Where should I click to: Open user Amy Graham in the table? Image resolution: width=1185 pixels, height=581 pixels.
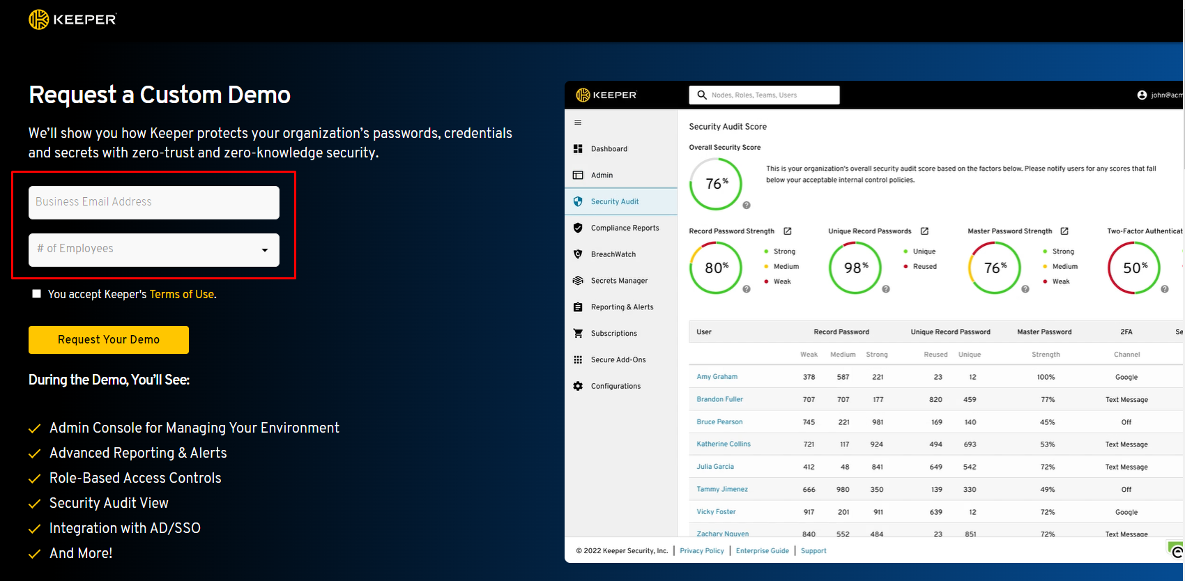(717, 377)
